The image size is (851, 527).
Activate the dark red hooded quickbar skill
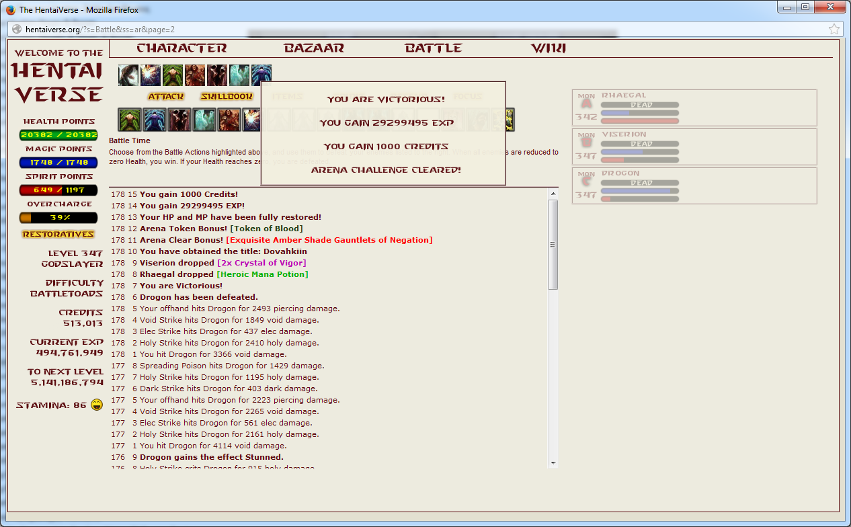click(x=179, y=120)
